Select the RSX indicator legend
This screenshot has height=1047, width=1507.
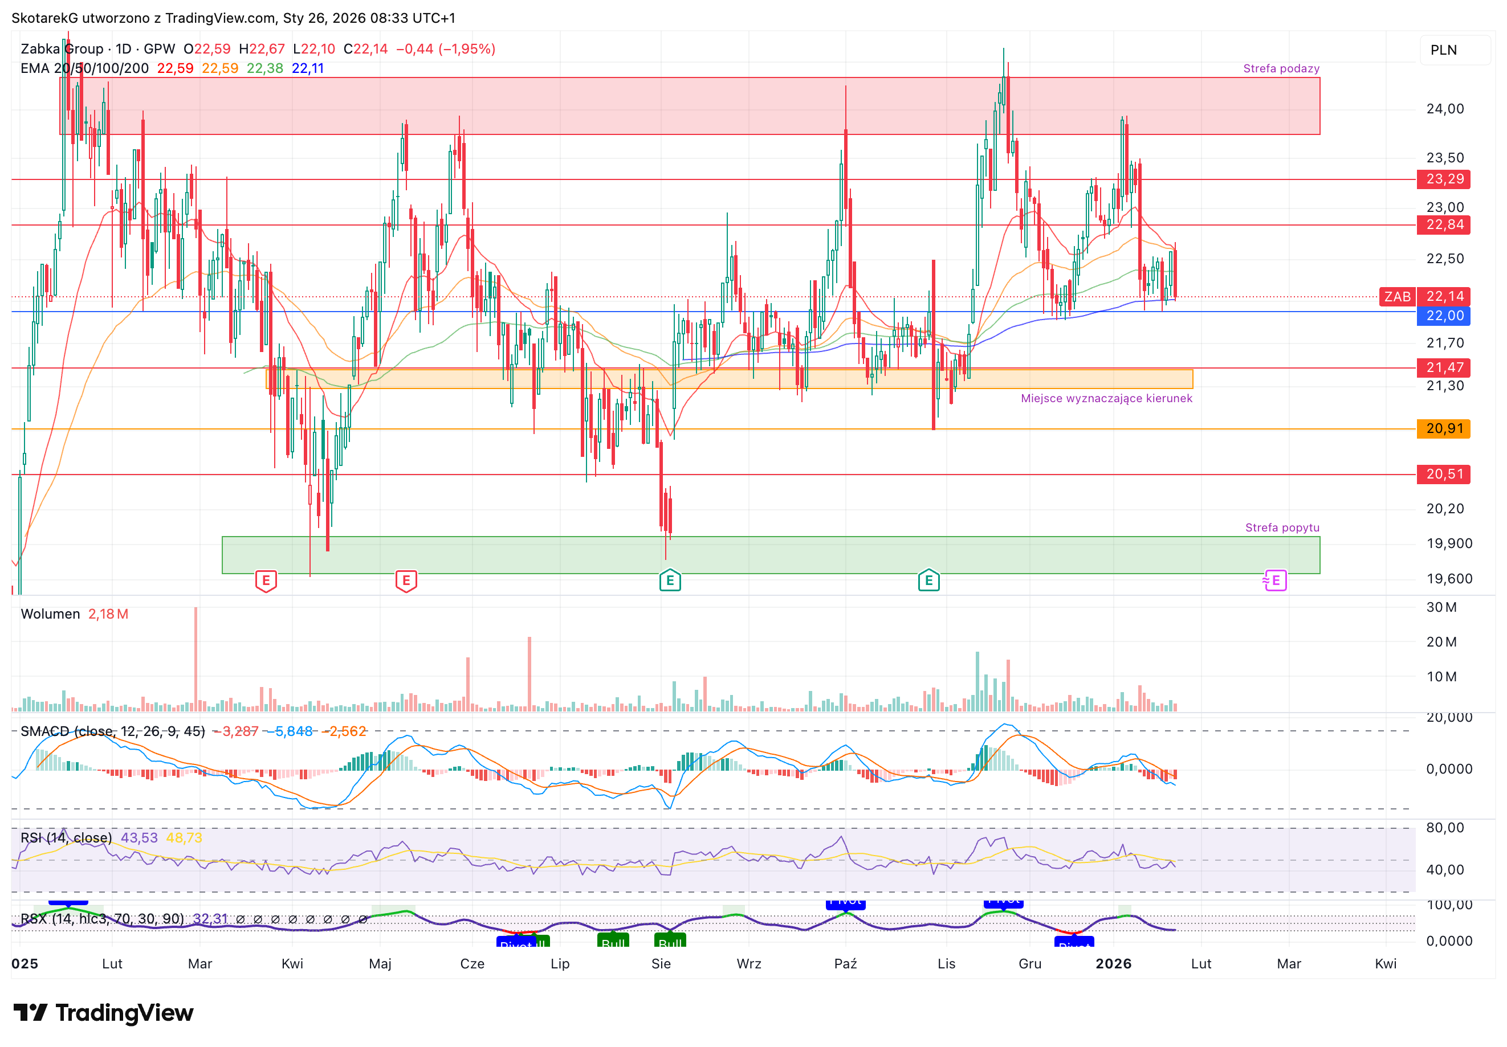click(x=103, y=919)
